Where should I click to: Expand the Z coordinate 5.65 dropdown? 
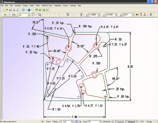coord(133,15)
